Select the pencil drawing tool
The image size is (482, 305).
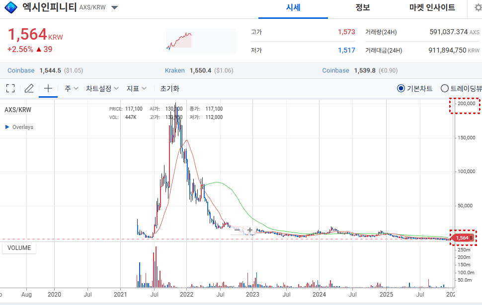tap(29, 89)
